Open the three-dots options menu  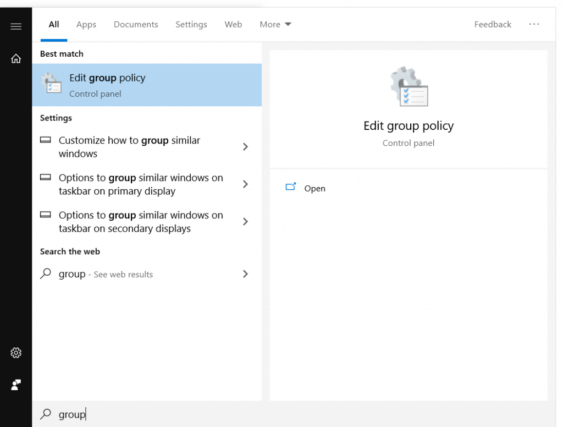click(x=534, y=24)
